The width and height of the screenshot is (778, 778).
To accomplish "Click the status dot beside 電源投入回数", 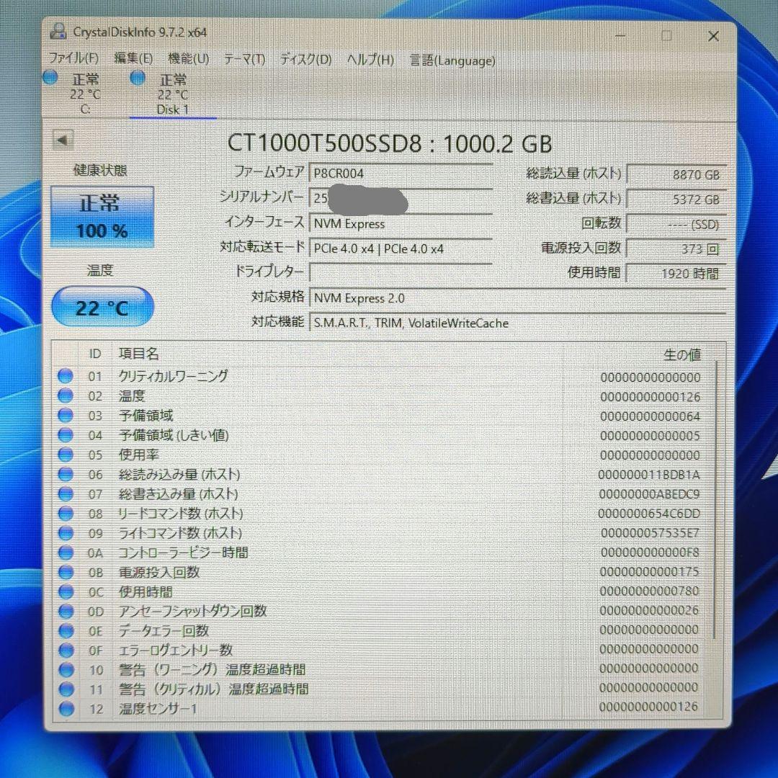I will click(x=66, y=572).
